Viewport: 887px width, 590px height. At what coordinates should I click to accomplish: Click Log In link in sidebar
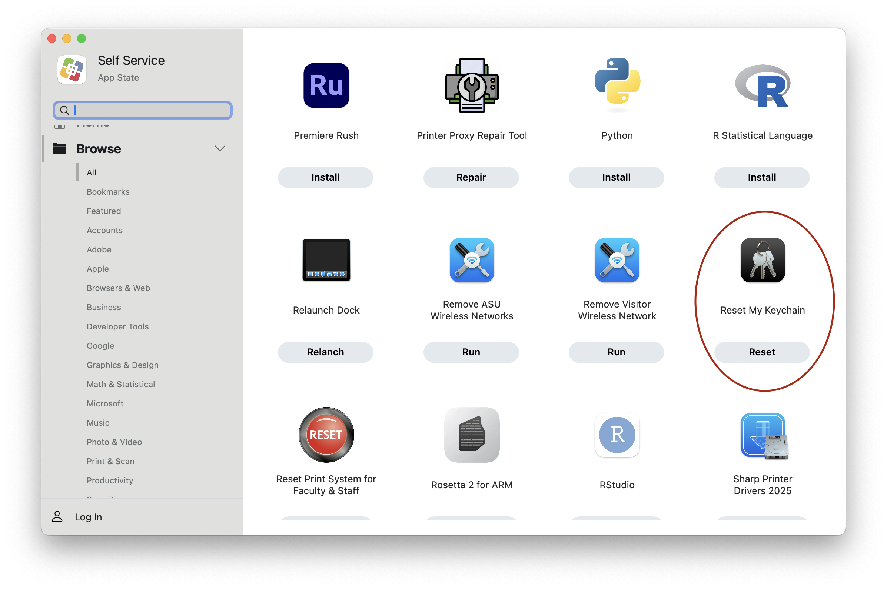[88, 517]
